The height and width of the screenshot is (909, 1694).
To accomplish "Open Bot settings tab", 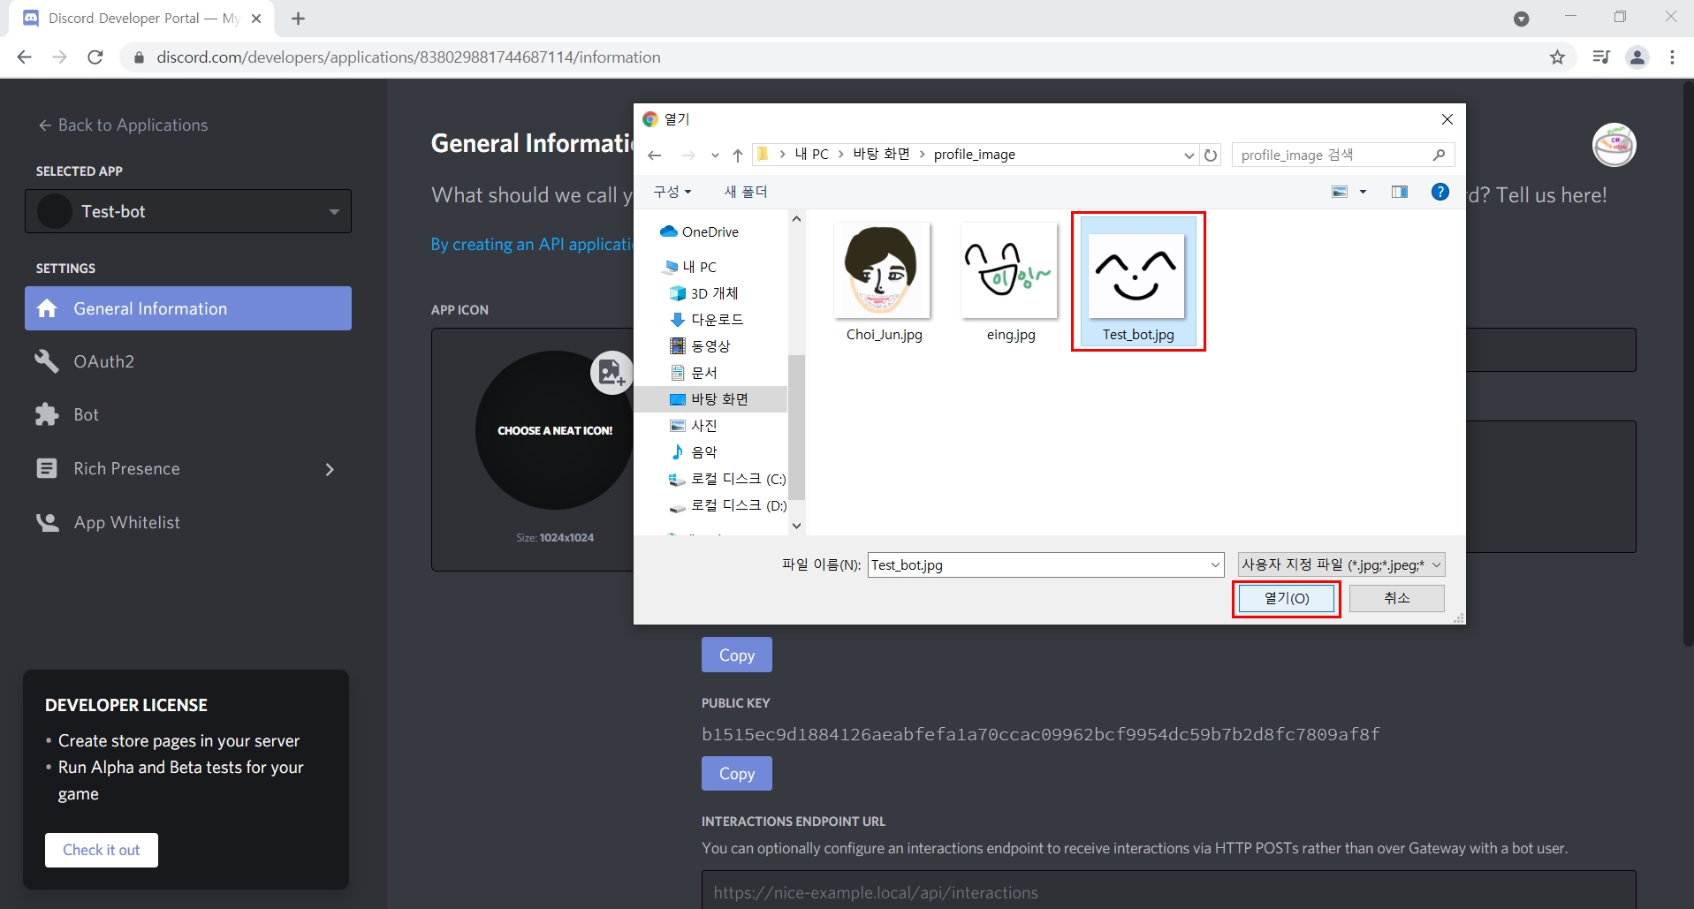I will click(188, 414).
